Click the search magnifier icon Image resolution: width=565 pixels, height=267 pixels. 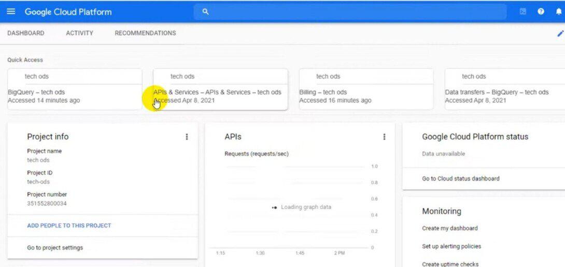coord(205,12)
